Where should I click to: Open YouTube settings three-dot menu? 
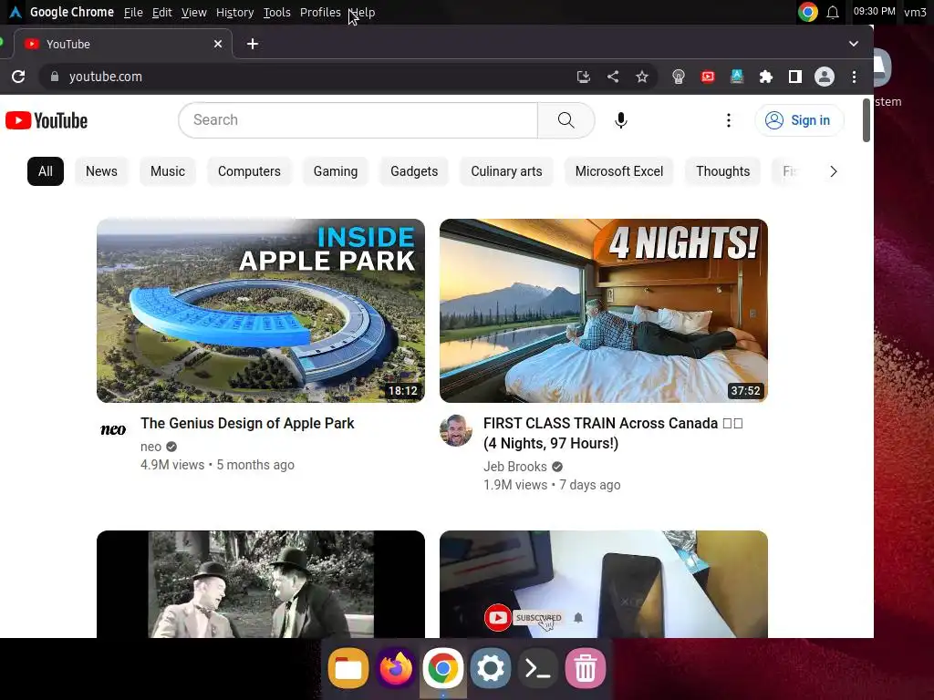tap(728, 120)
